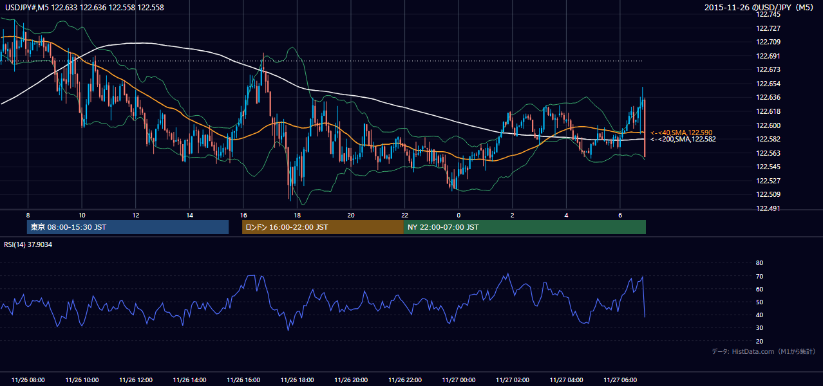Image resolution: width=823 pixels, height=386 pixels.
Task: Click hour label 12 under the price chart
Action: (135, 215)
